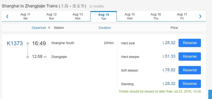Click the selected Aug 14 Tue tab

tap(104, 16)
